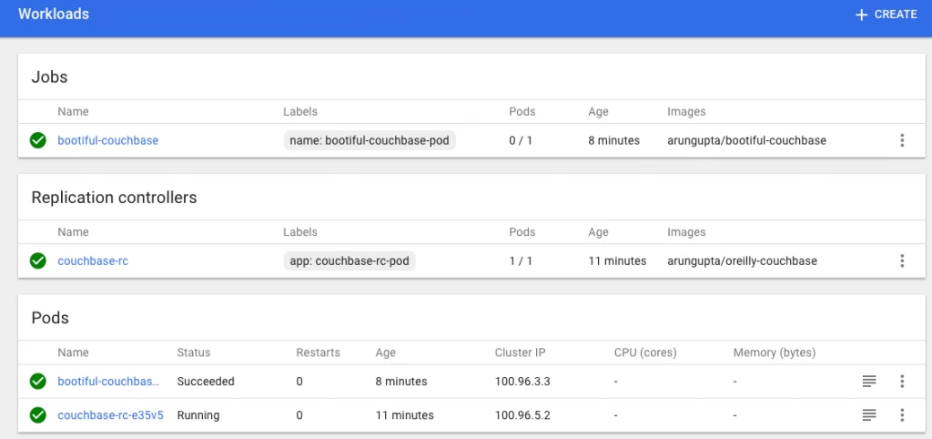Click the Workloads page title
The image size is (932, 439).
tap(54, 15)
